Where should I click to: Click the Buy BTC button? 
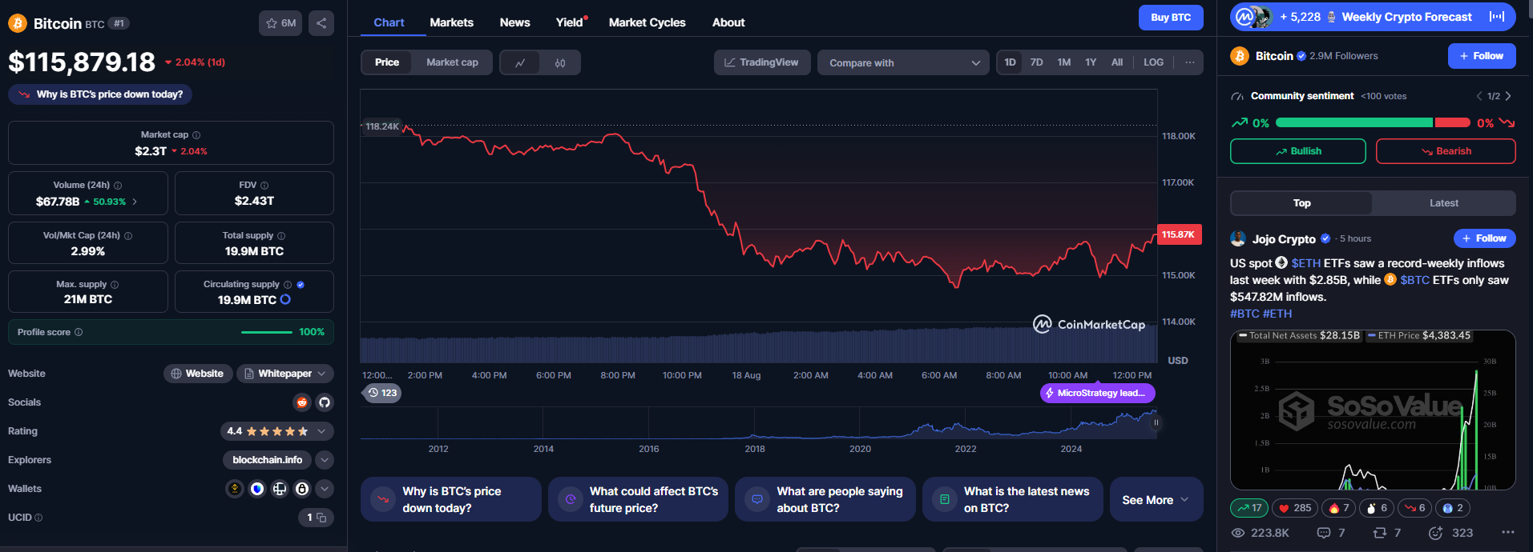coord(1171,18)
